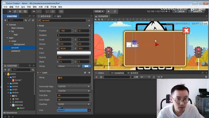The height and width of the screenshot is (118, 209).
Task: Click the assets sort order icon
Action: click(x=9, y=70)
